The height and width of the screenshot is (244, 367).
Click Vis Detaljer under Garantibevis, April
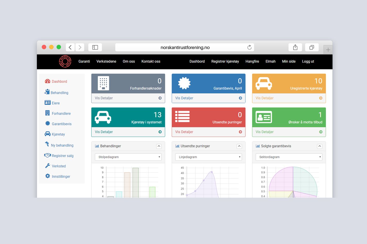tap(184, 98)
